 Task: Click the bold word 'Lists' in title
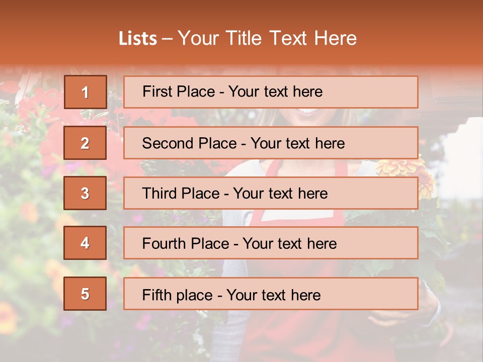(x=137, y=39)
